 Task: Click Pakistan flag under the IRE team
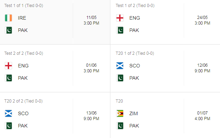click(x=8, y=30)
